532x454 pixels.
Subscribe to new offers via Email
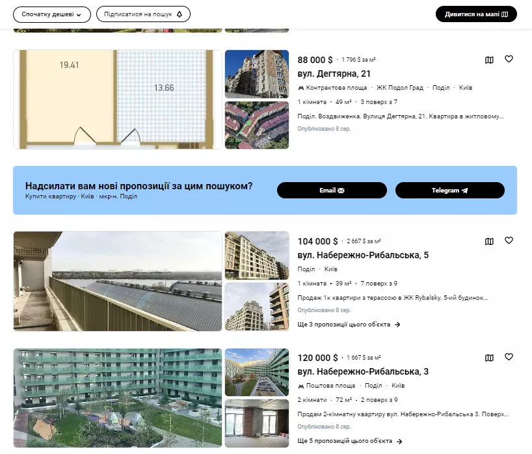332,191
